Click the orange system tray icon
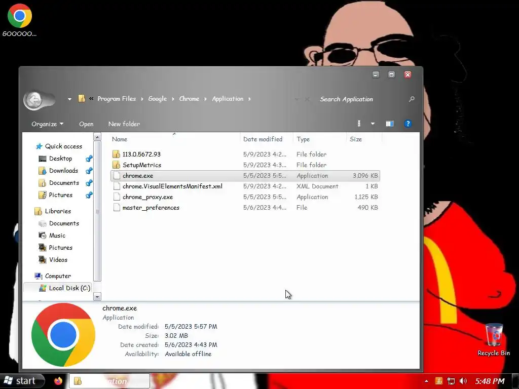Screen dimensions: 519x389 coord(439,381)
